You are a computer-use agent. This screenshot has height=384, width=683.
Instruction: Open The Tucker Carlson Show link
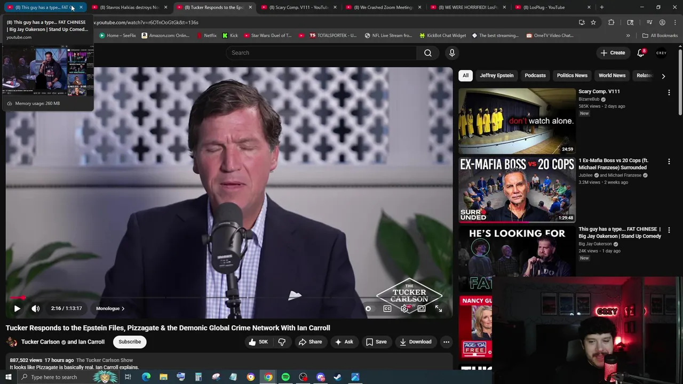point(105,361)
